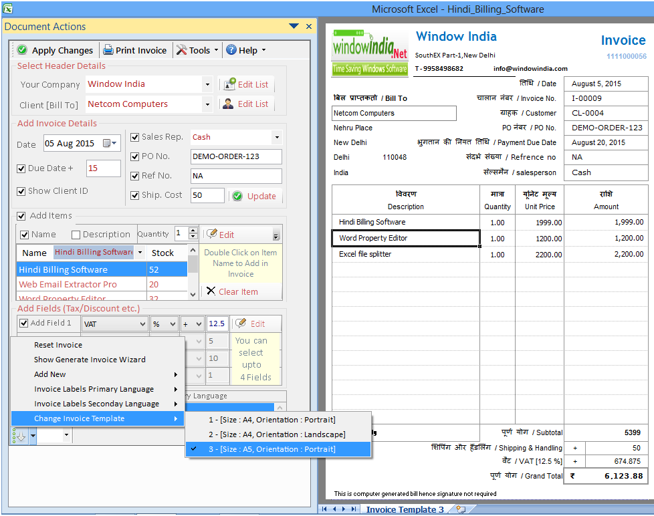Open the item Name filter dropdown
The height and width of the screenshot is (516, 654).
pos(140,252)
